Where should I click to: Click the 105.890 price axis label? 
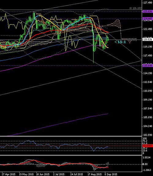(x=148, y=117)
